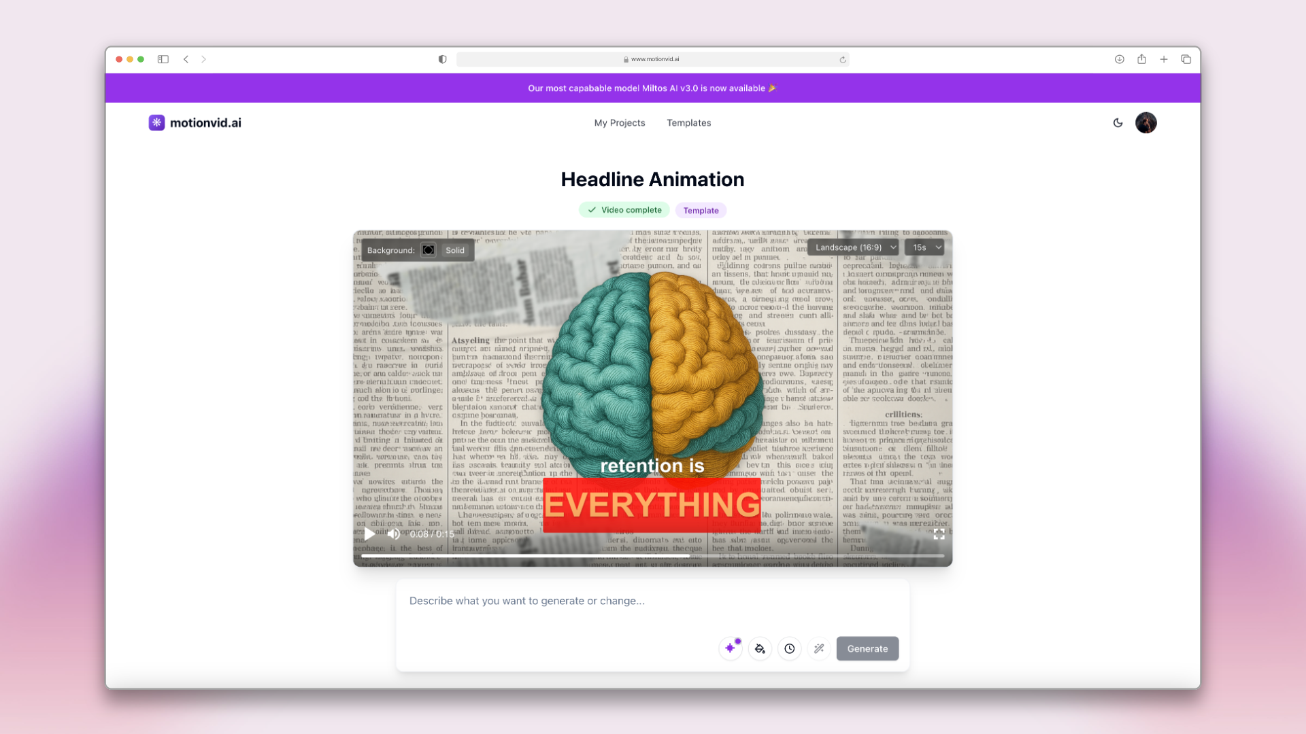Click the Miltos AI v3.0 announcement banner

pos(652,88)
